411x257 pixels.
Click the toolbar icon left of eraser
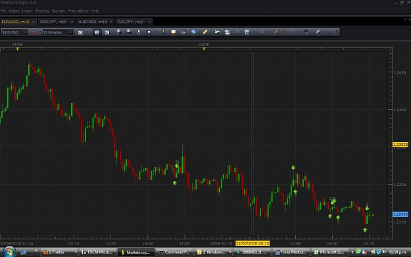306,32
